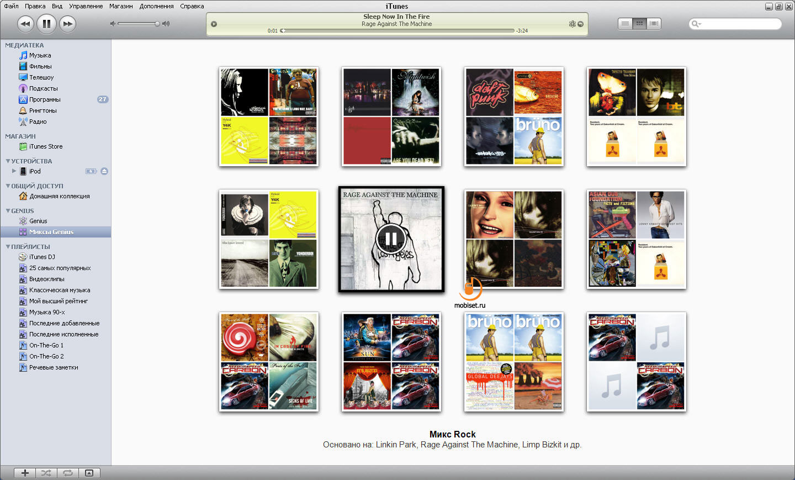The image size is (795, 480).
Task: Open the Вид menu
Action: click(57, 6)
